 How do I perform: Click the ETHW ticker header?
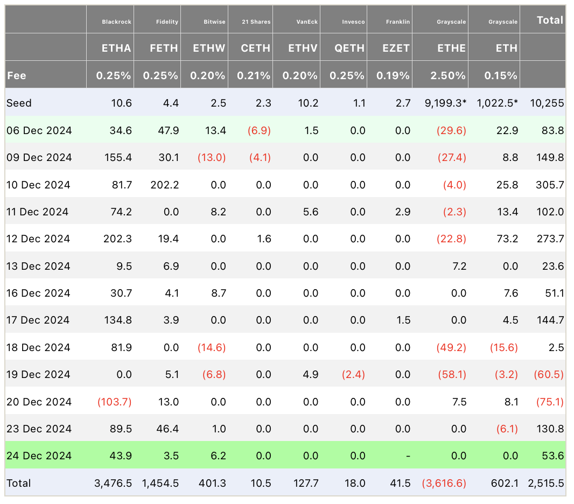(x=209, y=48)
